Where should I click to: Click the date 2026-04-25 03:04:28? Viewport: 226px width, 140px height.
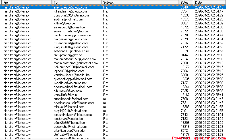click(209, 127)
